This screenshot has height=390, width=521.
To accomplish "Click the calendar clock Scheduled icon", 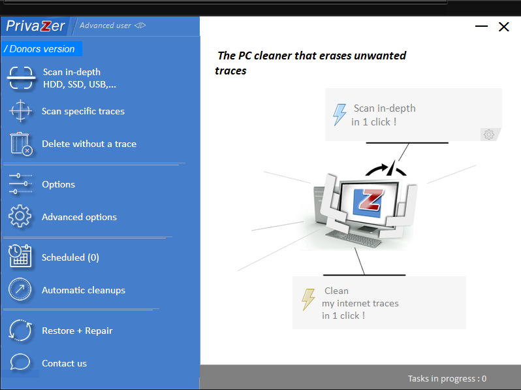I will click(x=20, y=256).
